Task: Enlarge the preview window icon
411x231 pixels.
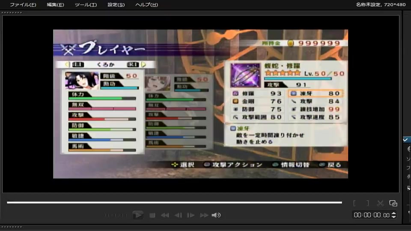Action: pos(393,203)
